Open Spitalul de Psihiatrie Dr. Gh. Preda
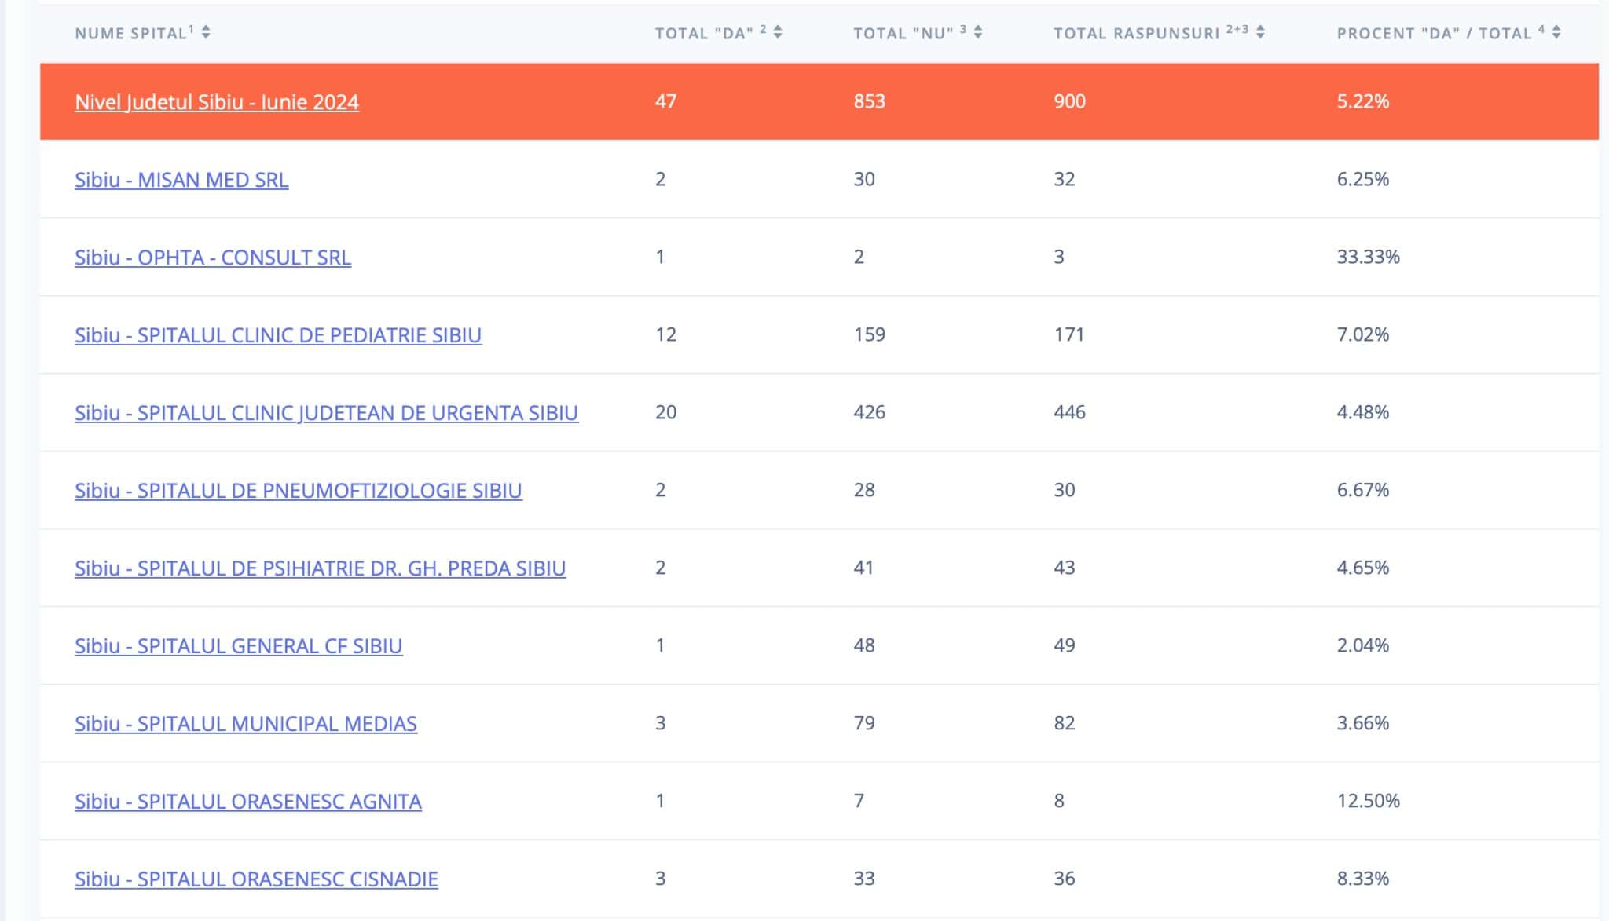The image size is (1609, 921). pos(321,568)
